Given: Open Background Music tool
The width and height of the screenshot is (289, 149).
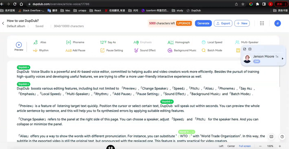Looking at the screenshot, I should (x=182, y=50).
